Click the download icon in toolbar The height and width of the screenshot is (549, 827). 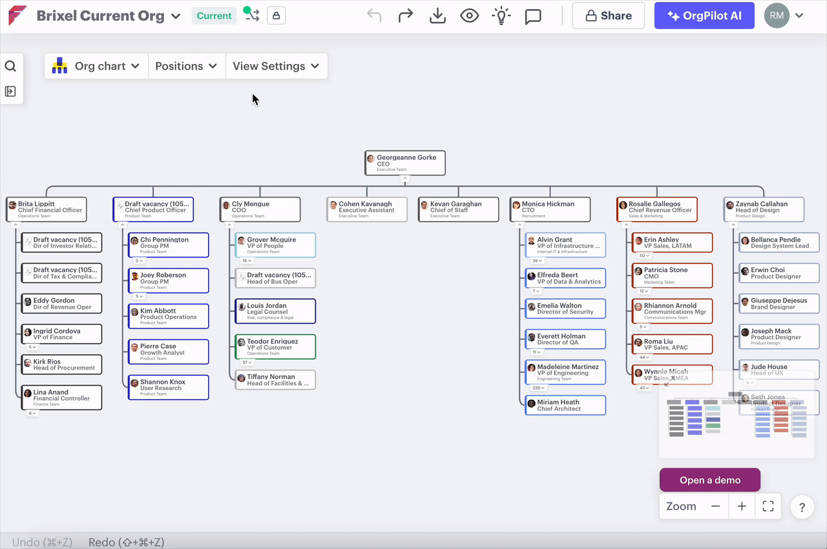438,16
